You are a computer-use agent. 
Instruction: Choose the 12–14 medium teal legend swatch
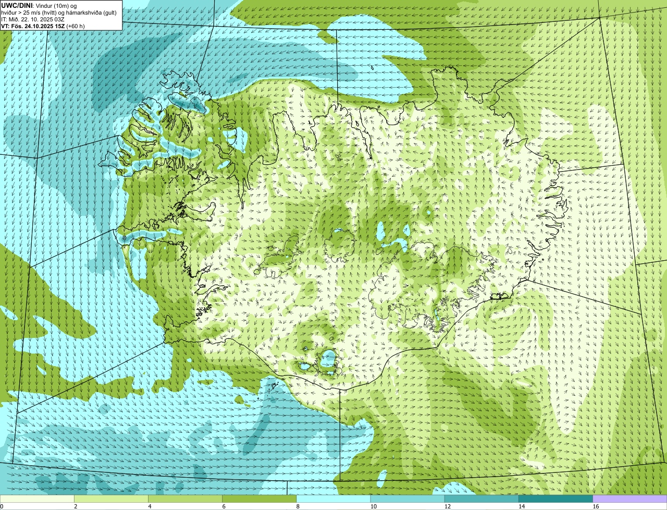(x=482, y=499)
